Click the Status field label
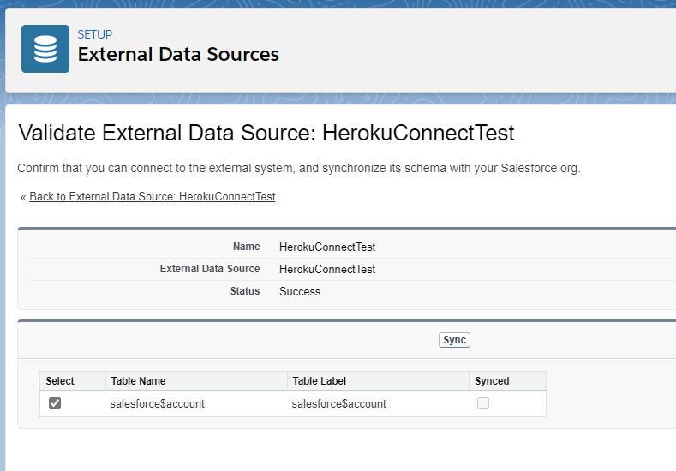676x471 pixels. [244, 291]
